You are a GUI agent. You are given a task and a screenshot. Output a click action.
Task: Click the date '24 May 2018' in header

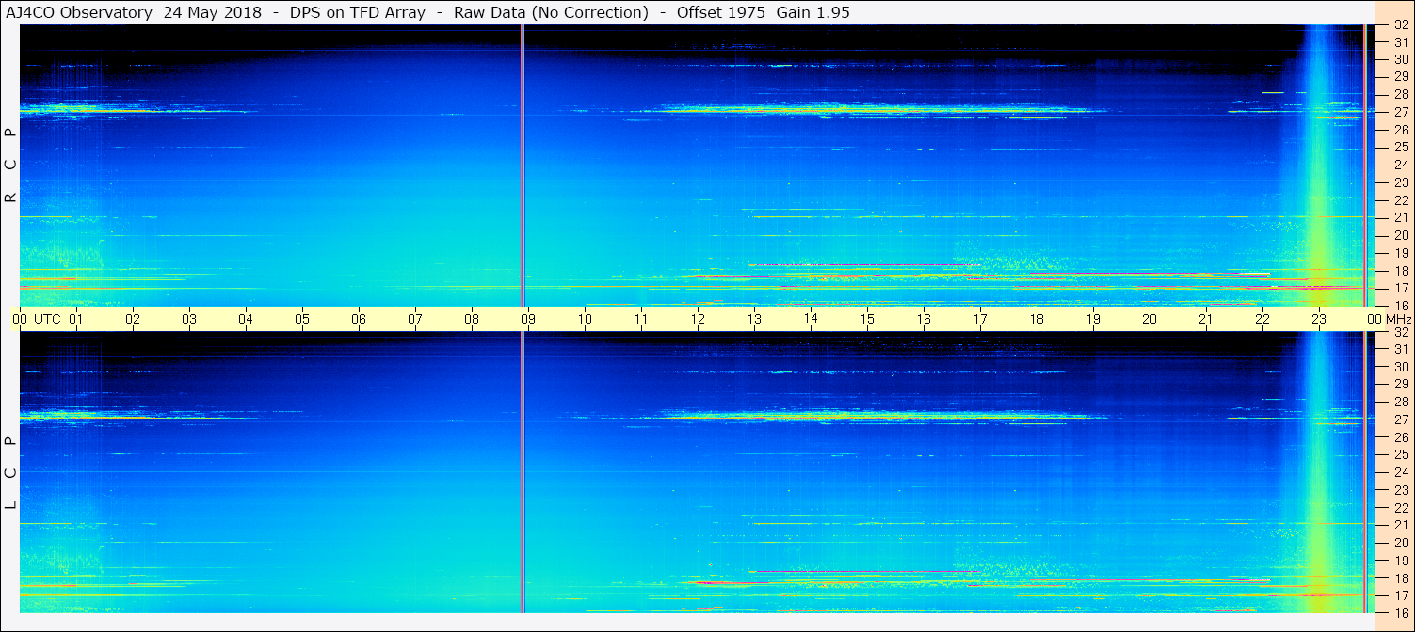tap(214, 12)
